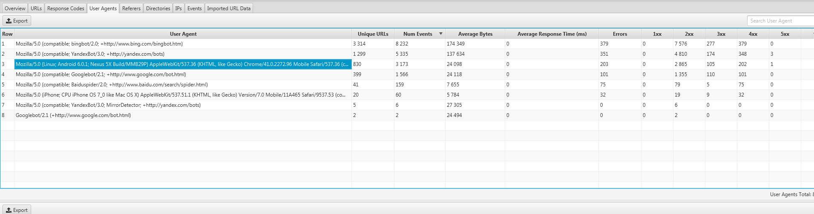Sort by the User Agent column header
The image size is (814, 214).
click(183, 34)
